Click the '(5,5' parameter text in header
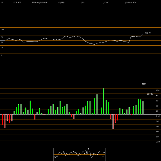This screenshot has height=161, width=161. tap(83, 3)
